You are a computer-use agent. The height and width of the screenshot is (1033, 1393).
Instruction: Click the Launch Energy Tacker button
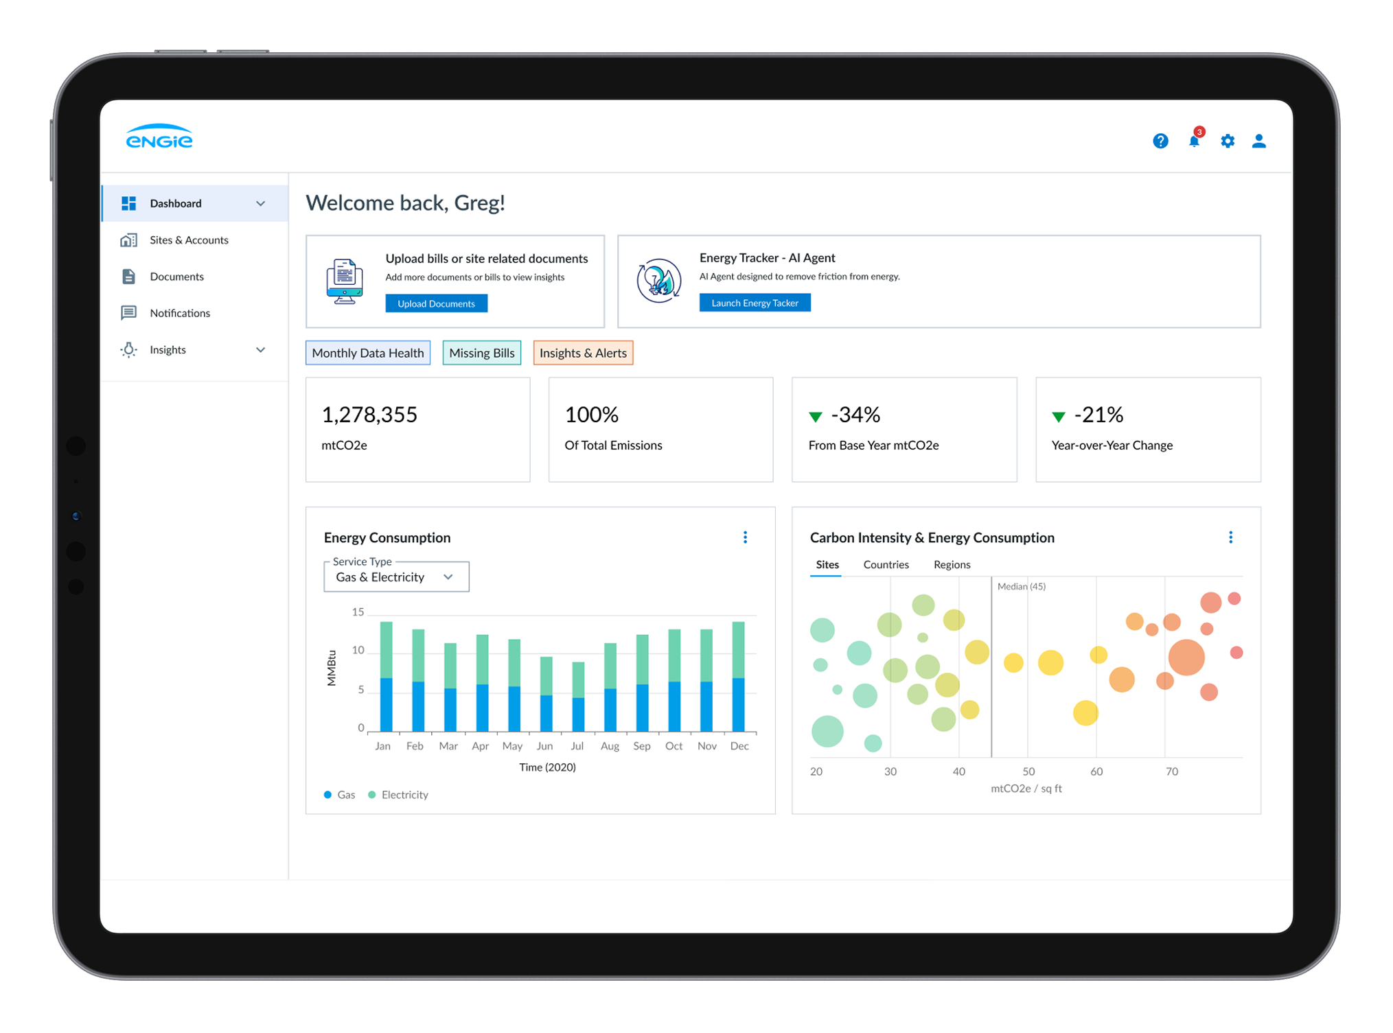coord(755,303)
